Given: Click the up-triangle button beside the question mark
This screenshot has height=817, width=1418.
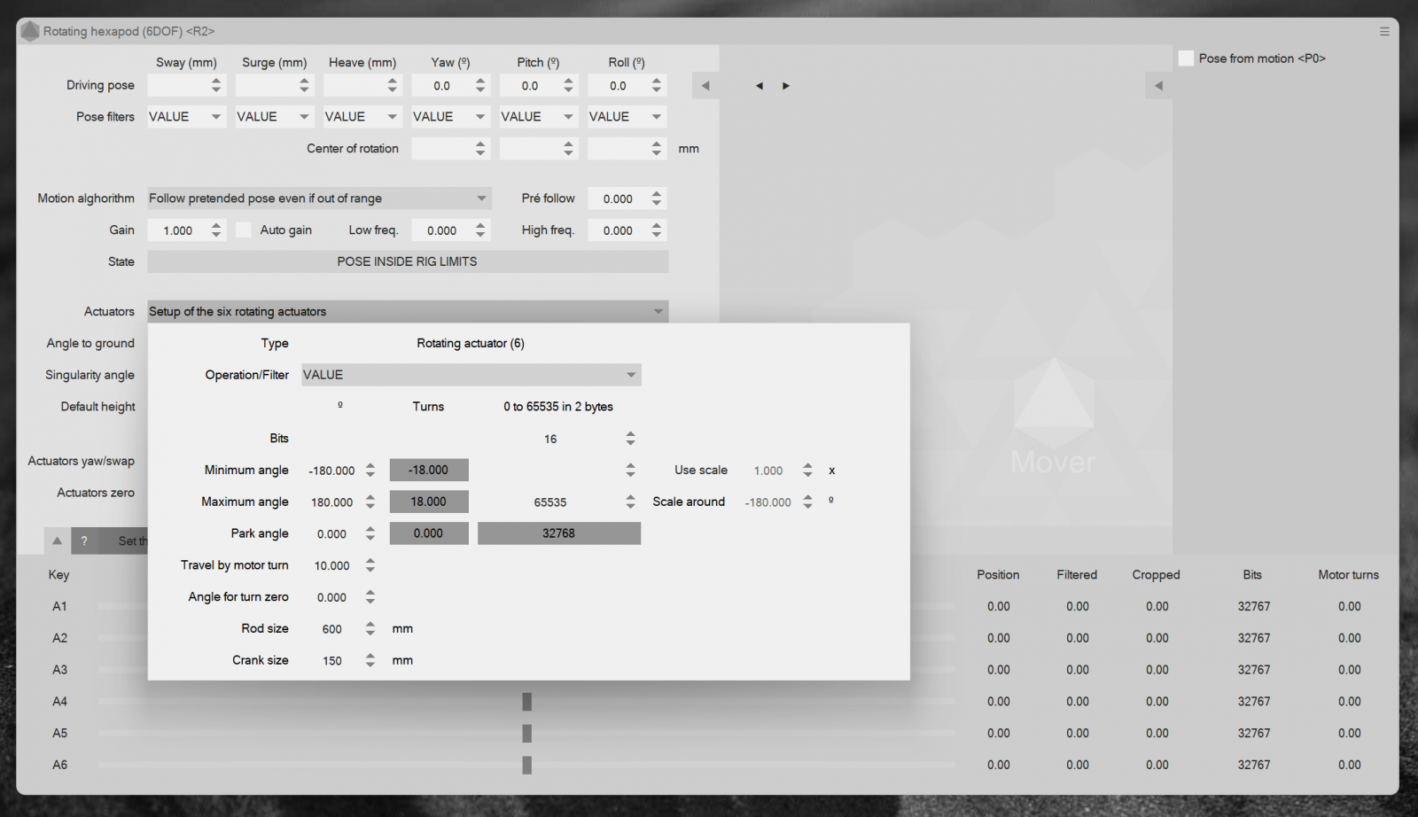Looking at the screenshot, I should coord(57,541).
